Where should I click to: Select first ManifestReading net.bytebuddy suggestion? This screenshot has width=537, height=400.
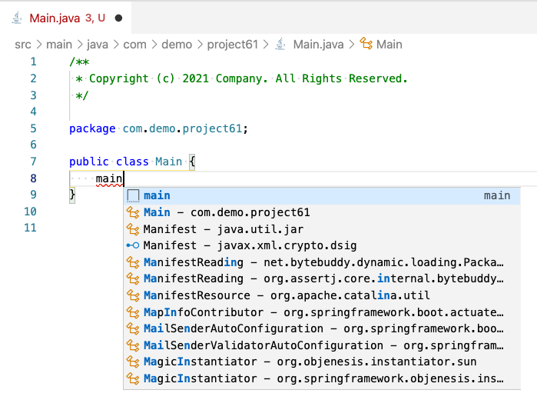tap(323, 262)
